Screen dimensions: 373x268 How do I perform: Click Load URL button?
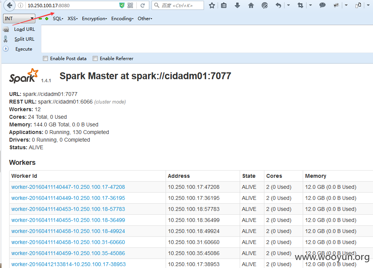(x=25, y=29)
